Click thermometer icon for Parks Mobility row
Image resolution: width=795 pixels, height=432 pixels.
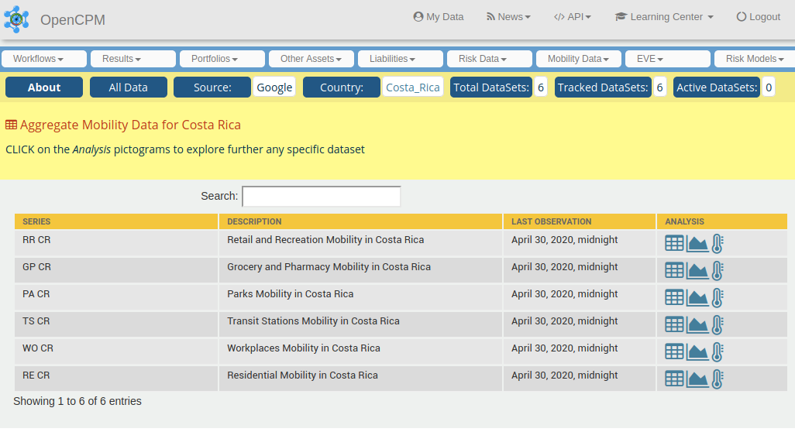point(718,298)
